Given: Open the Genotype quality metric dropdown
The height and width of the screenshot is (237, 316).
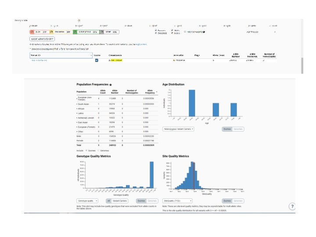Looking at the screenshot, I should point(87,201).
